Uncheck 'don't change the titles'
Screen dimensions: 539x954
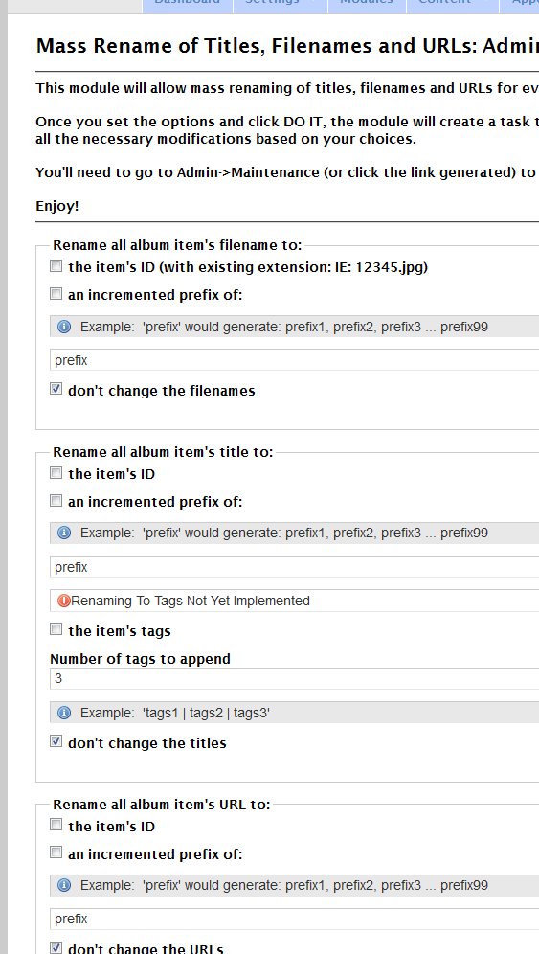click(56, 741)
